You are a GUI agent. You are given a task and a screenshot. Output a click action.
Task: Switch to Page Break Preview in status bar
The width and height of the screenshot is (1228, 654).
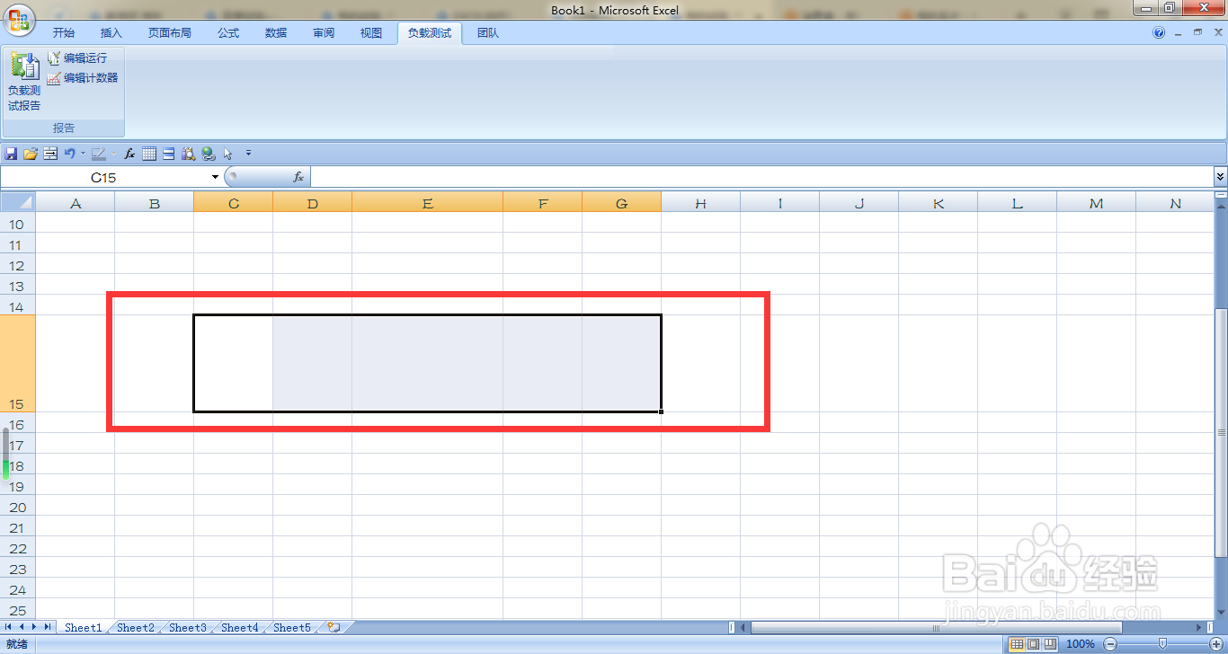pos(1049,644)
